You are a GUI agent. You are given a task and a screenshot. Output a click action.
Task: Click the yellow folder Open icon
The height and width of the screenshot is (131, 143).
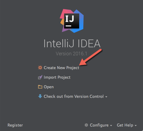click(40, 87)
